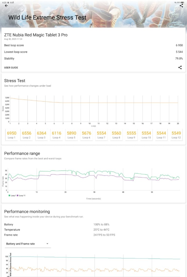Select the Loop 2 score card 6556
The width and height of the screenshot is (187, 277).
(x=27, y=135)
